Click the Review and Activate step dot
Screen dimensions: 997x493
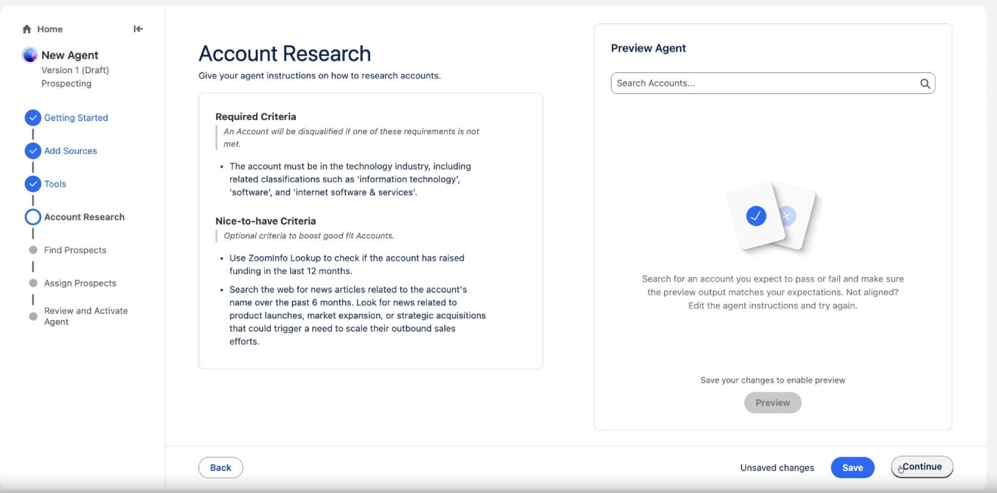[33, 316]
